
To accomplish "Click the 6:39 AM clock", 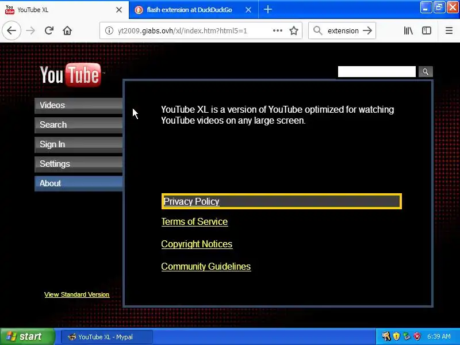I will pos(439,336).
